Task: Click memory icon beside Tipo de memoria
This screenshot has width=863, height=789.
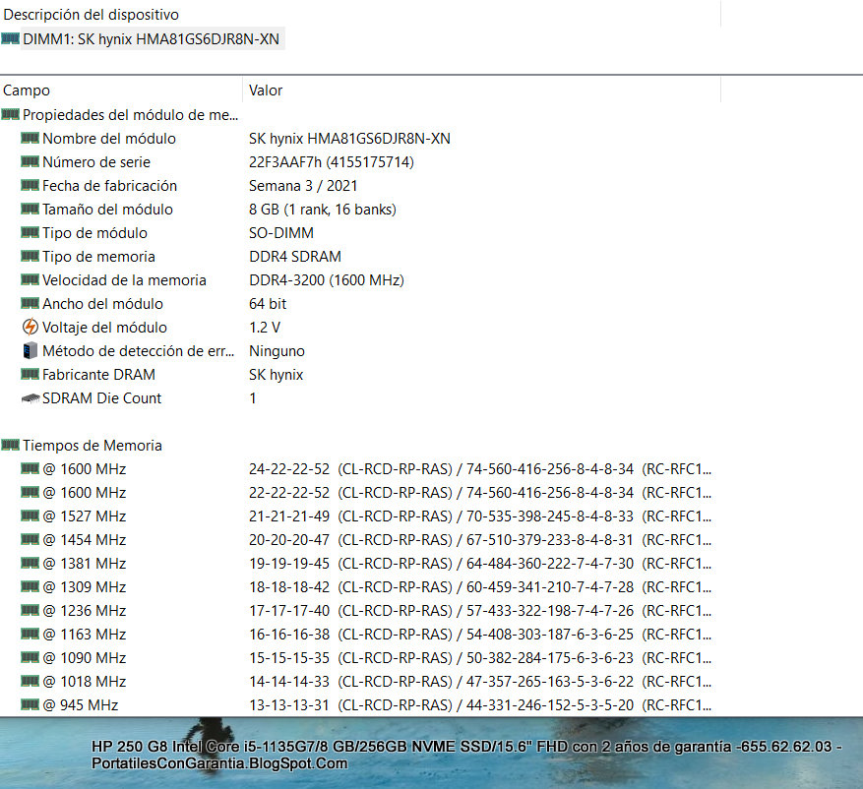Action: (30, 256)
